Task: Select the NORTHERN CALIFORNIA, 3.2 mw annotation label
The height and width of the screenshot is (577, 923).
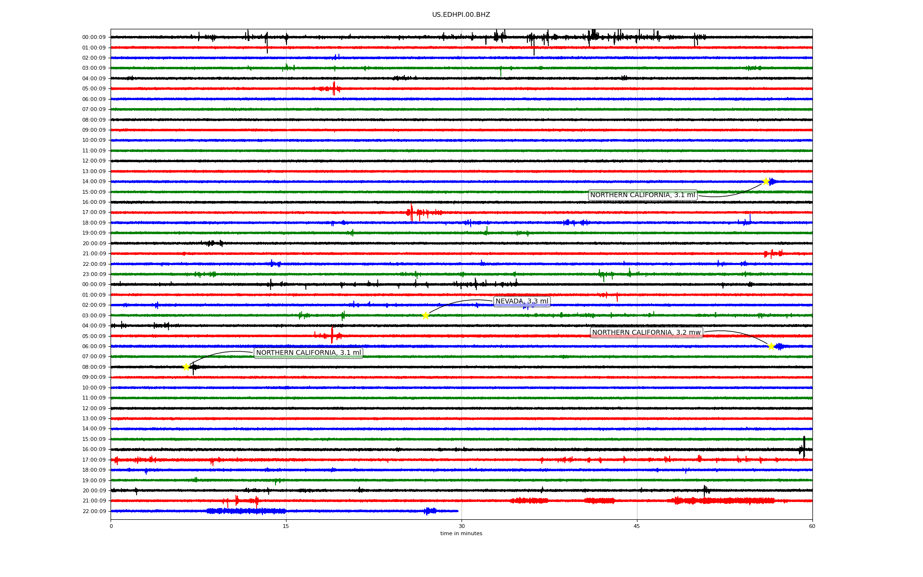Action: (646, 333)
